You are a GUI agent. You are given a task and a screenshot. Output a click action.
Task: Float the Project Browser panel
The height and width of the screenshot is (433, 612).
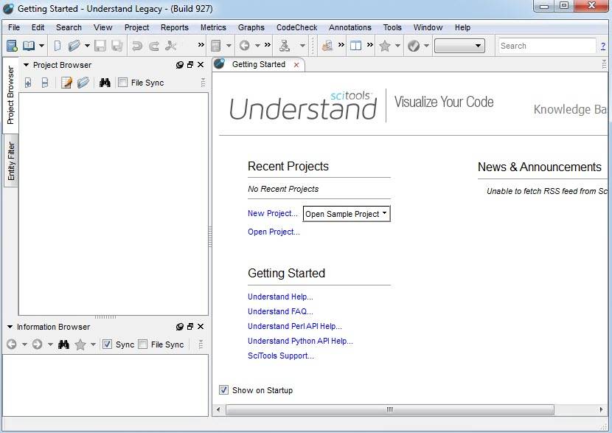[x=190, y=65]
